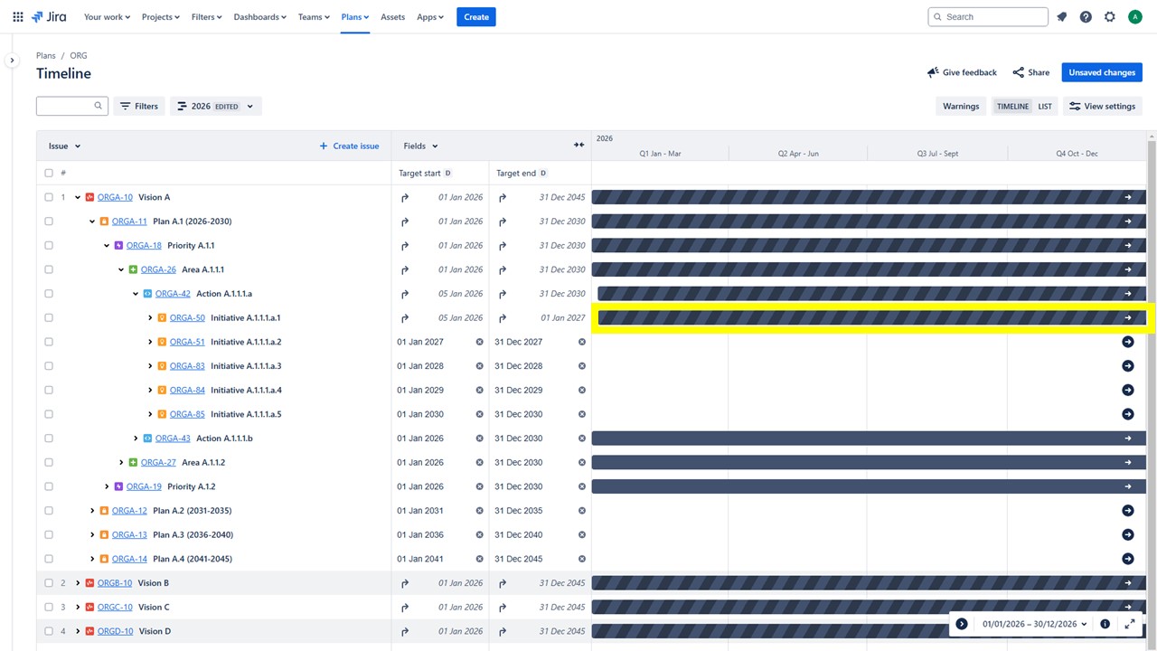Open the 2026 edited view dropdown
The width and height of the screenshot is (1157, 651).
point(216,106)
